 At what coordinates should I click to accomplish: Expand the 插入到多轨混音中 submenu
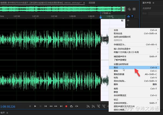(x=134, y=49)
